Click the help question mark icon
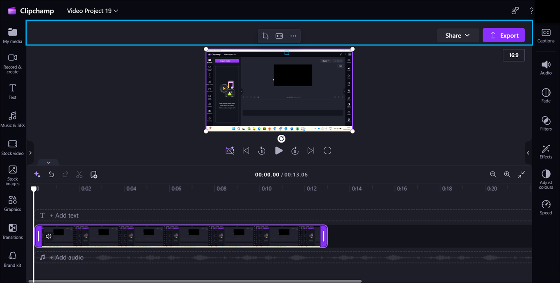This screenshot has height=283, width=560. (x=531, y=11)
